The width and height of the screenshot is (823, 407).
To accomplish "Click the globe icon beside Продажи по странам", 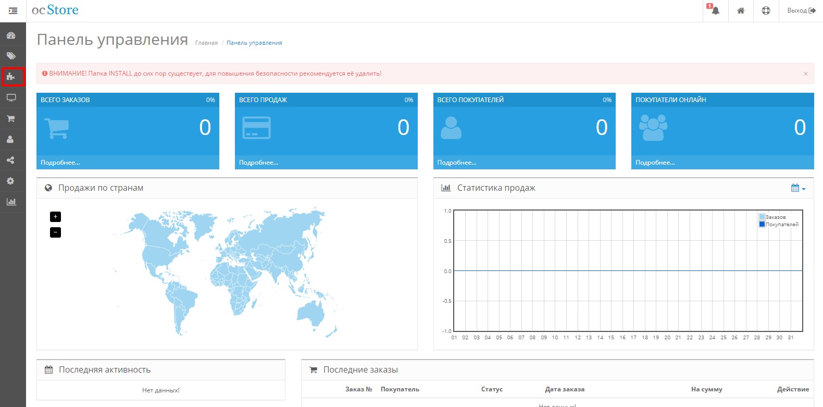I will tap(48, 188).
